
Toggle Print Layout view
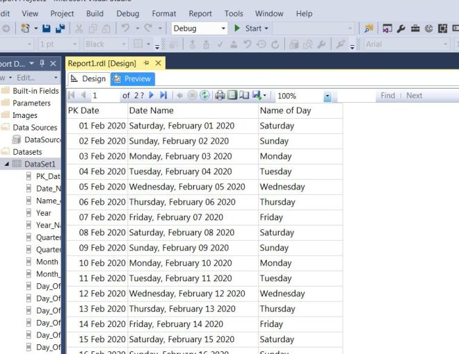pyautogui.click(x=232, y=96)
